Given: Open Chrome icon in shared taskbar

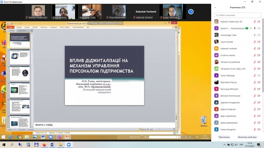Looking at the screenshot, I should click(19, 137).
